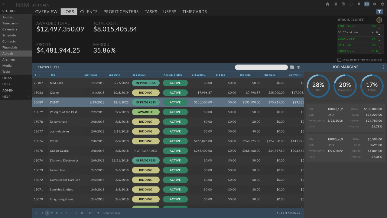Open Financials from the left sidebar
The image size is (387, 218).
point(10,47)
